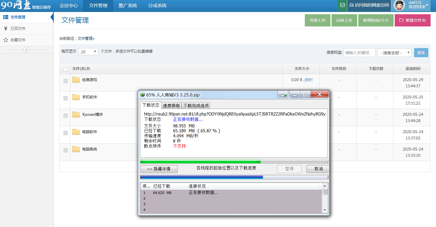Click the 隐藏详情 button in the dialog

159,169
